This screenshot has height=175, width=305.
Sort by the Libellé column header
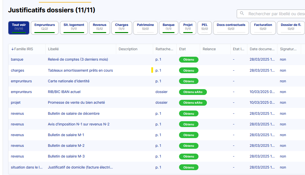(x=53, y=49)
